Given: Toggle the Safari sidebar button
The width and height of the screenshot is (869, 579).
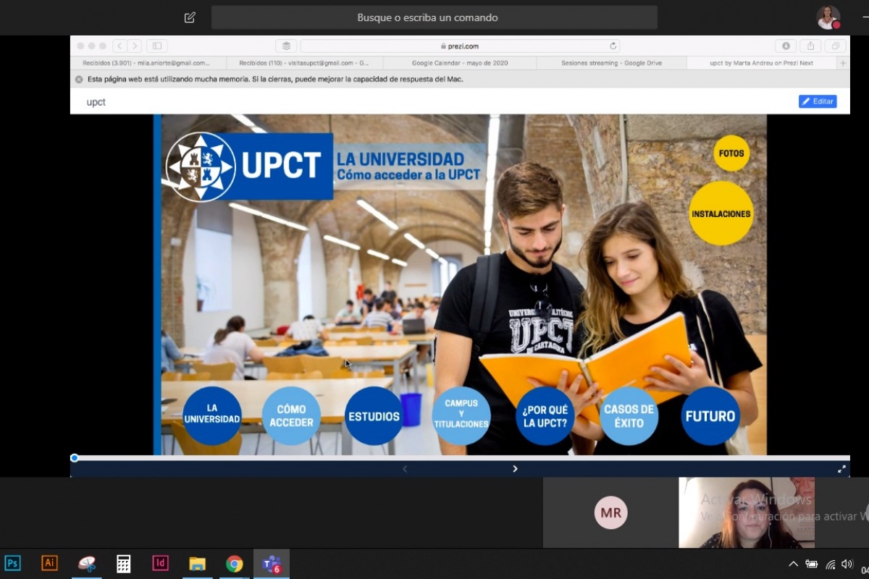Looking at the screenshot, I should click(156, 46).
